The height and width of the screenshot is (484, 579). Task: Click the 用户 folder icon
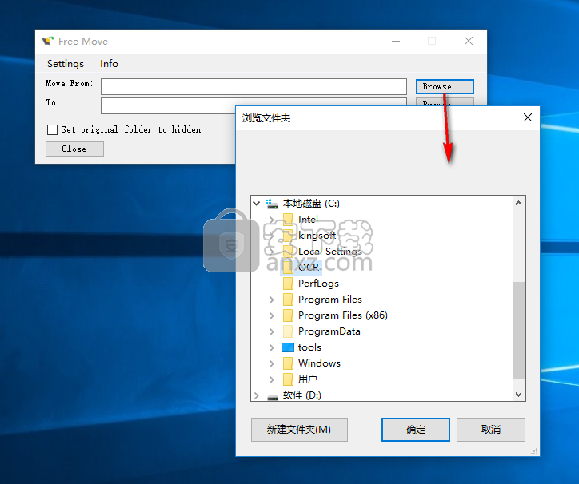[288, 379]
